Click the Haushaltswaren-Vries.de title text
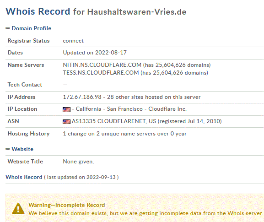The height and width of the screenshot is (222, 264). pyautogui.click(x=137, y=12)
